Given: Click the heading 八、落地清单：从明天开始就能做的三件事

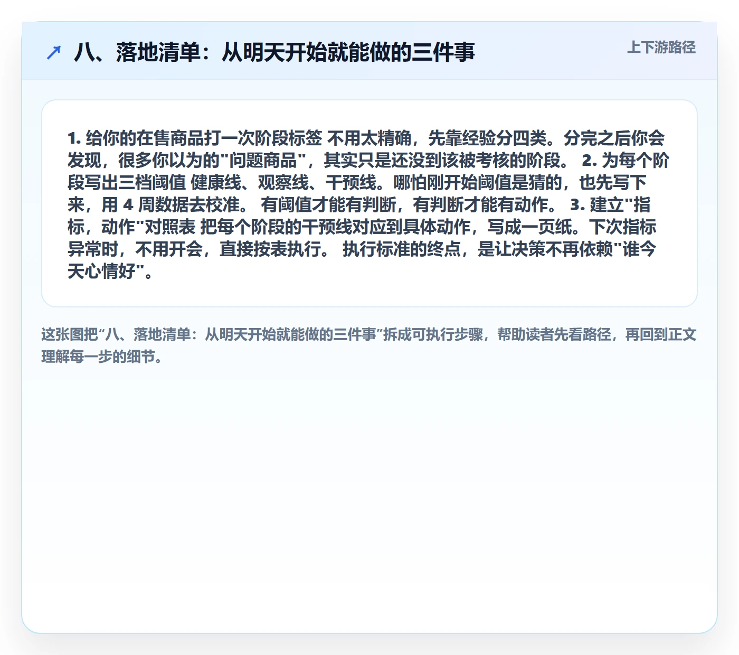Looking at the screenshot, I should click(x=274, y=52).
